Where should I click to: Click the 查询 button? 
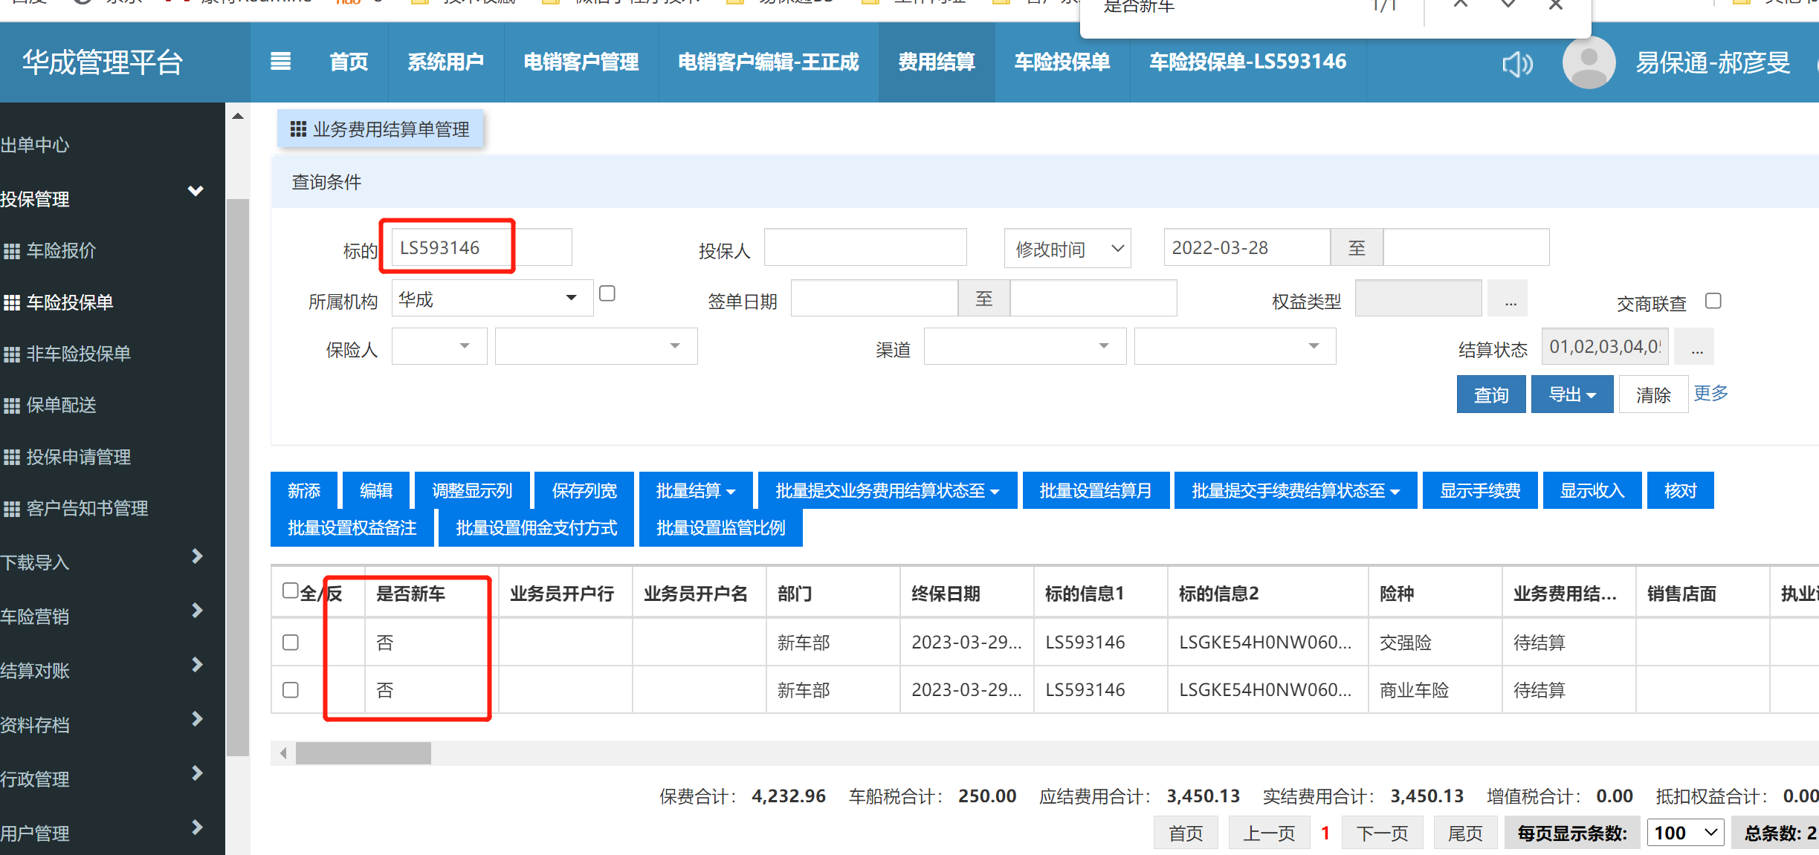[x=1490, y=394]
